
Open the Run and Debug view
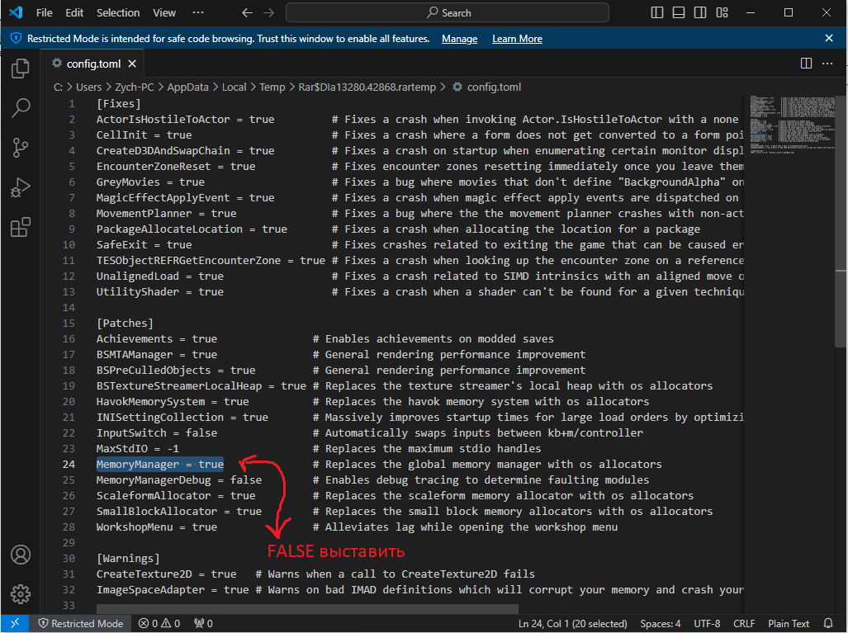(x=21, y=187)
